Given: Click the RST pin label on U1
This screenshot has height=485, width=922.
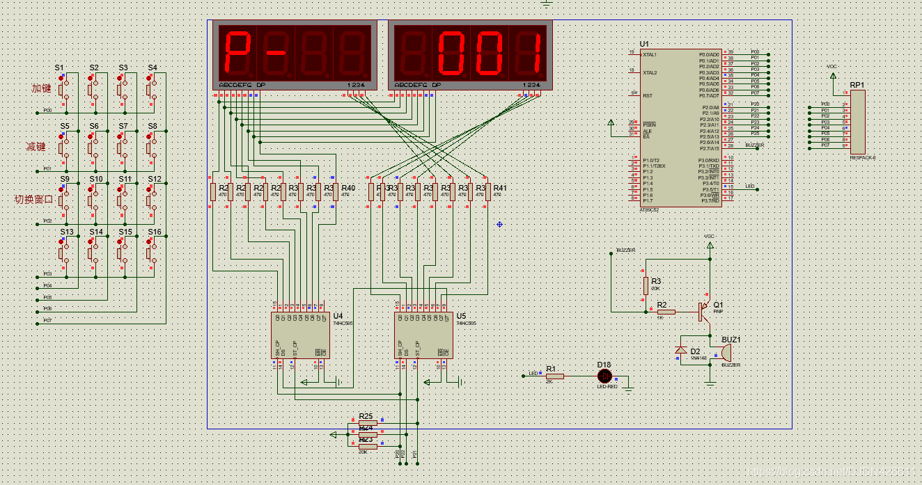Looking at the screenshot, I should 647,95.
